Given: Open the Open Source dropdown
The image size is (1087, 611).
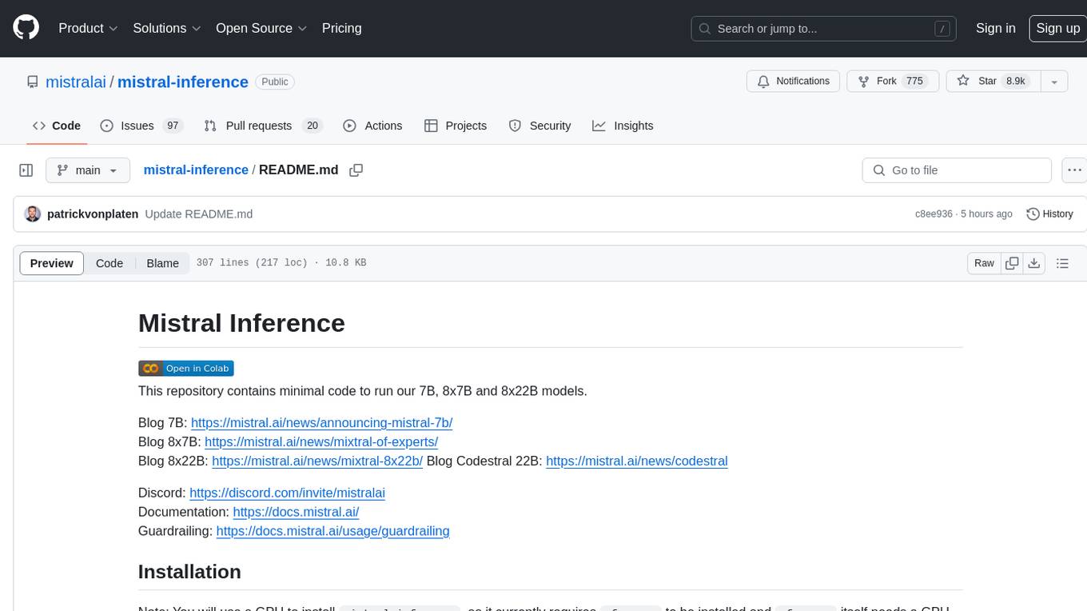Looking at the screenshot, I should pyautogui.click(x=261, y=28).
